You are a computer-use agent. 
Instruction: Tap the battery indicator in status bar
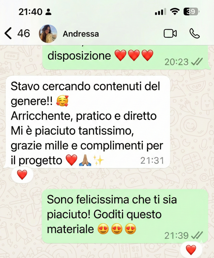191,12
